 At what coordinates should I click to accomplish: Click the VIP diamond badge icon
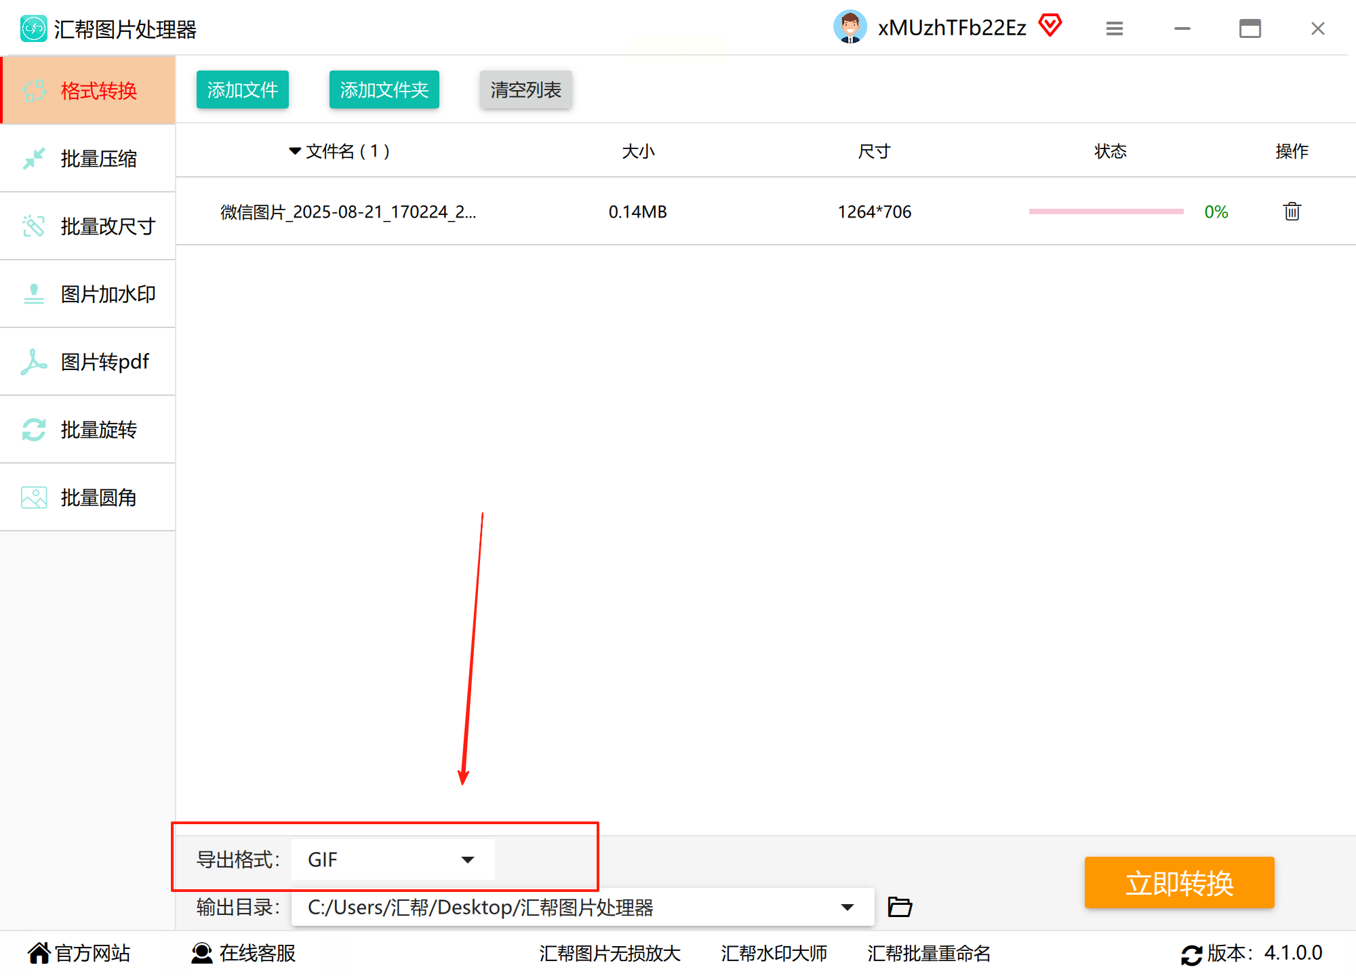1050,26
